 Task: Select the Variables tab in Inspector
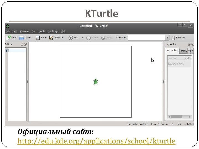(x=172, y=50)
